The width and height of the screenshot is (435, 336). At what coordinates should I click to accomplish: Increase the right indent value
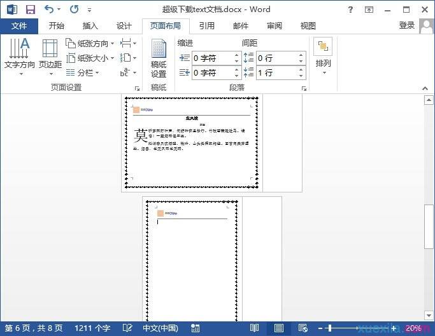237,69
